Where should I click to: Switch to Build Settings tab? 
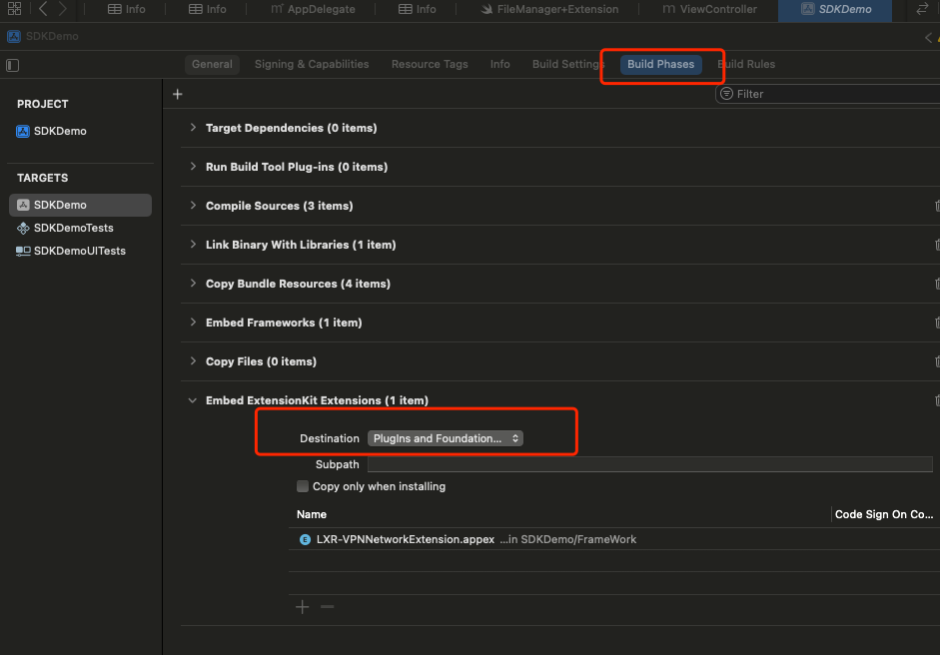[567, 64]
